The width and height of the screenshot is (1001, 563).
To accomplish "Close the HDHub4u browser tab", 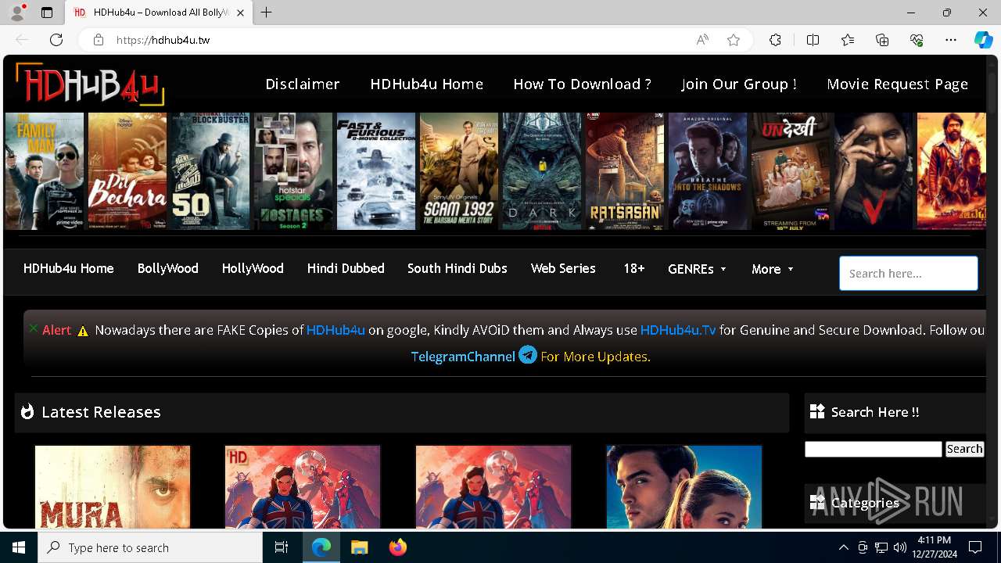I will coord(241,13).
